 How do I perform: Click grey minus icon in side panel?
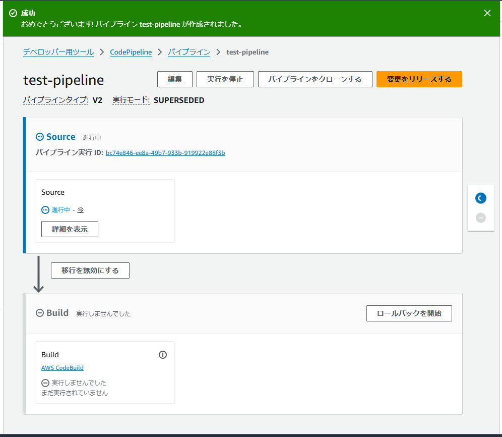pos(480,217)
